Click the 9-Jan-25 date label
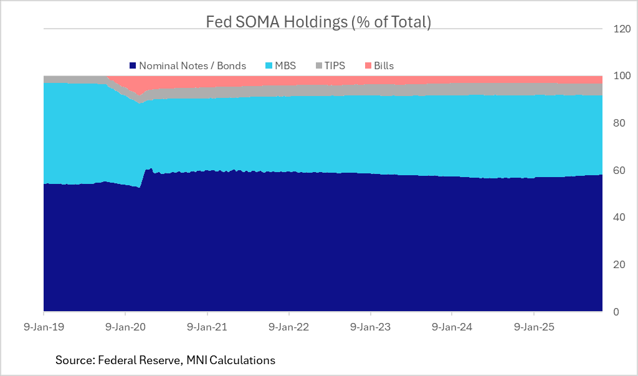638x376 pixels. point(534,326)
